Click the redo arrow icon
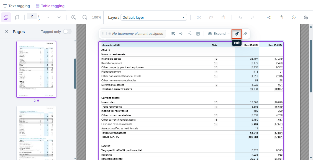This screenshot has height=160, width=313. (x=252, y=17)
